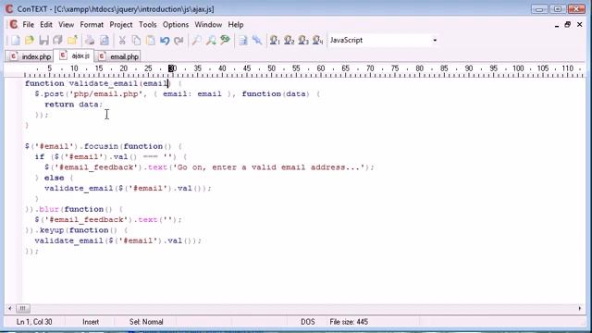This screenshot has width=592, height=333.
Task: Undo the last edit with blue arrow
Action: [165, 40]
